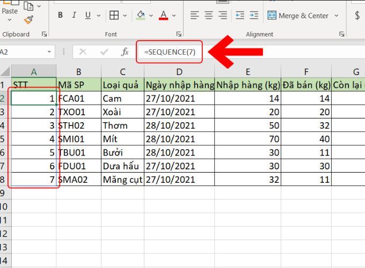This screenshot has width=365, height=268.
Task: Select column D header
Action: pos(179,72)
